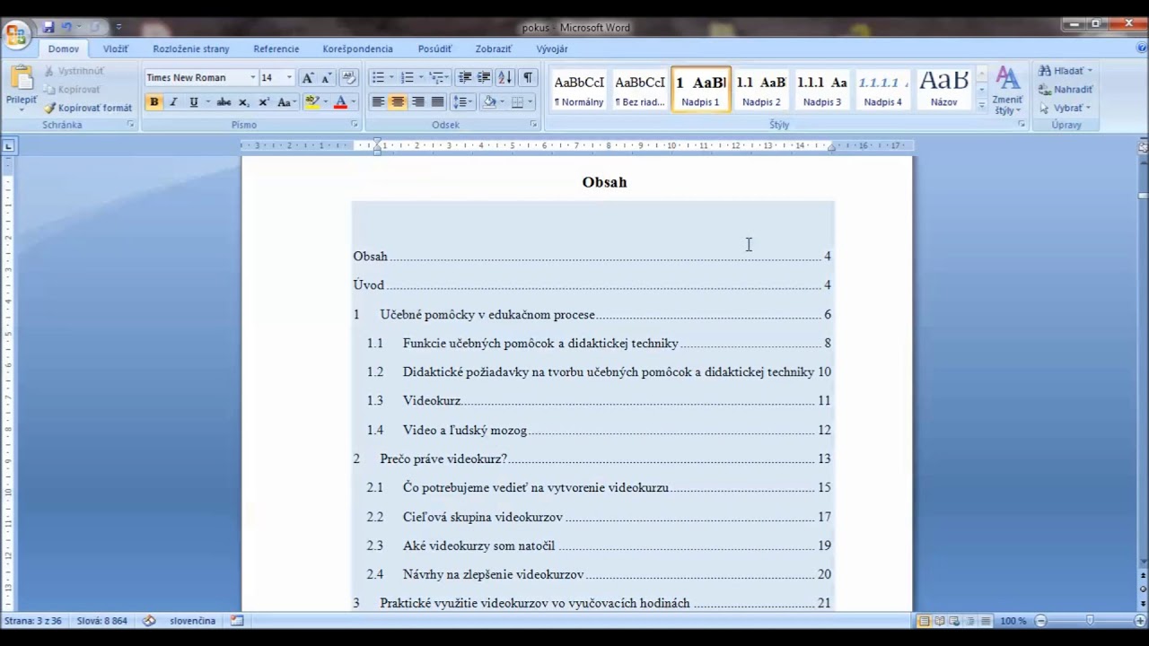
Task: Decrease paragraph indent
Action: coord(464,78)
